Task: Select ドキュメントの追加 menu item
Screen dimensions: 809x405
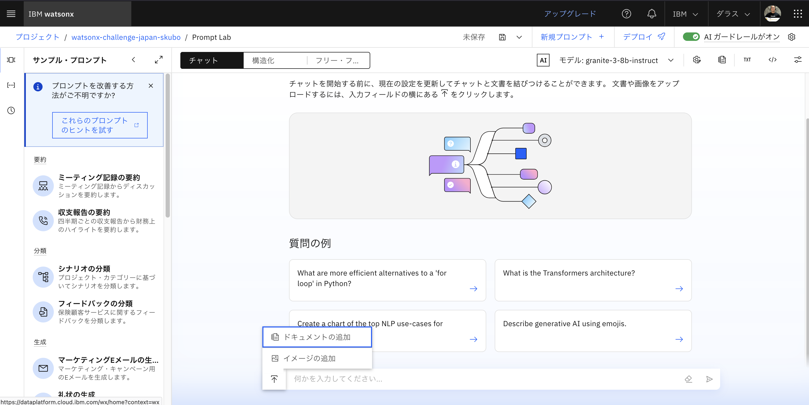Action: [317, 337]
